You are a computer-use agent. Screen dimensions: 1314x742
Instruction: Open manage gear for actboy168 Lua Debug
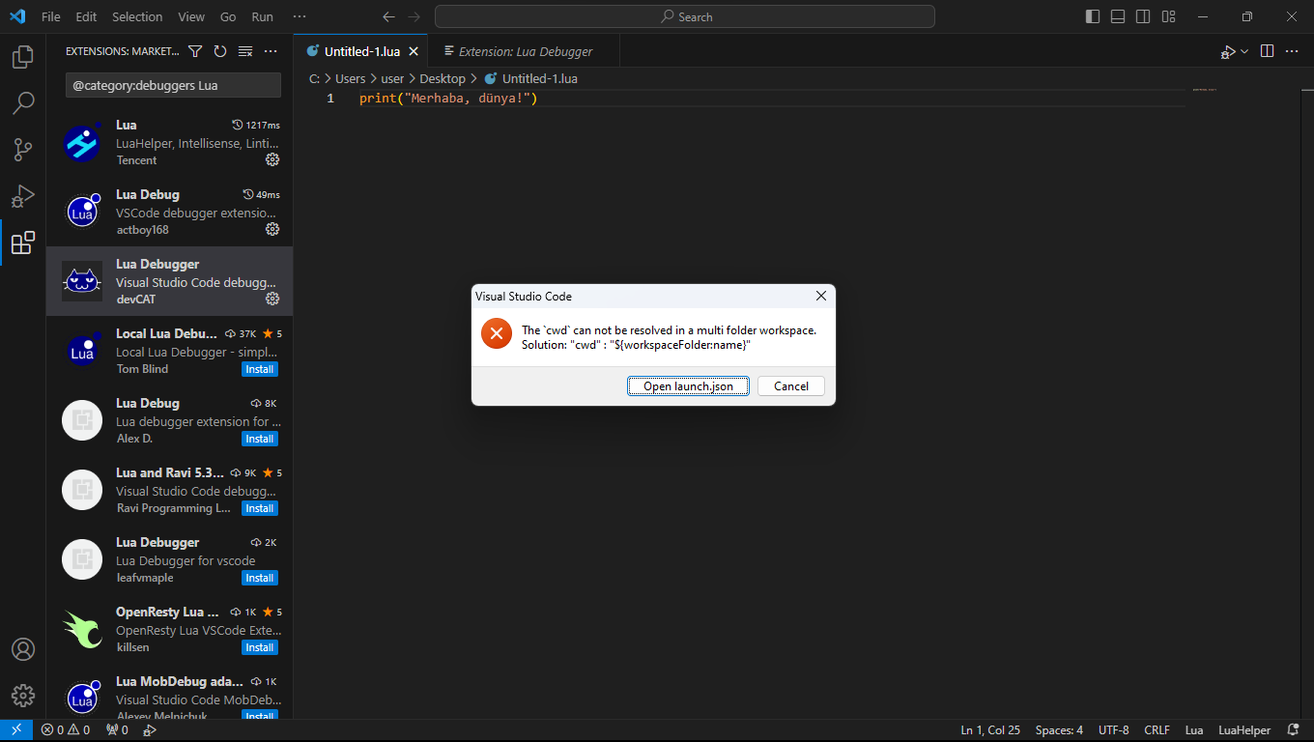point(272,229)
